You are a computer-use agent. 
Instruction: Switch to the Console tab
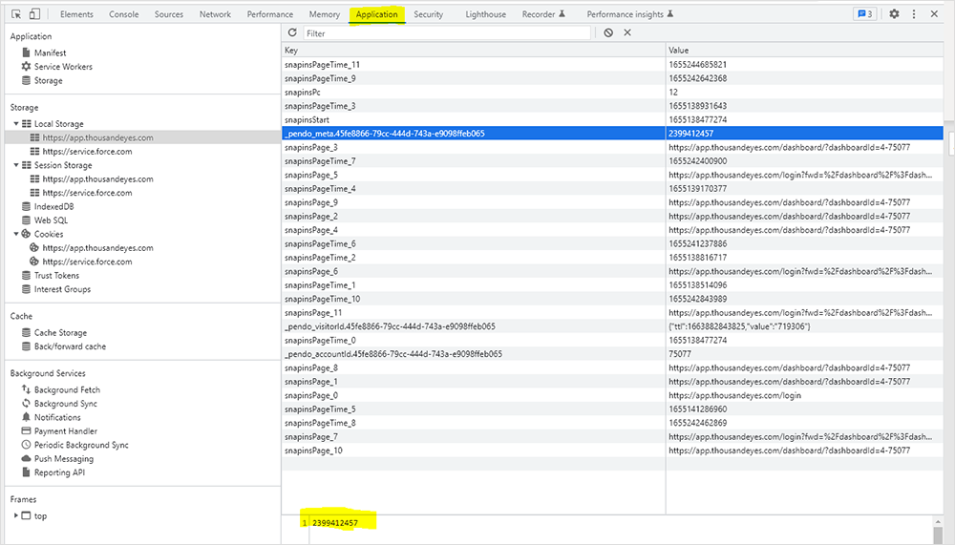click(x=123, y=14)
